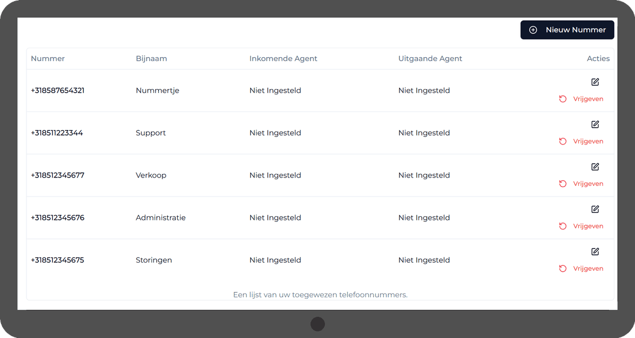
Task: Click edit icon for Administratie number
Action: 595,209
